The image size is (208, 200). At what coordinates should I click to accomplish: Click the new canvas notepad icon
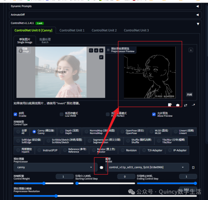pyautogui.click(x=170, y=105)
